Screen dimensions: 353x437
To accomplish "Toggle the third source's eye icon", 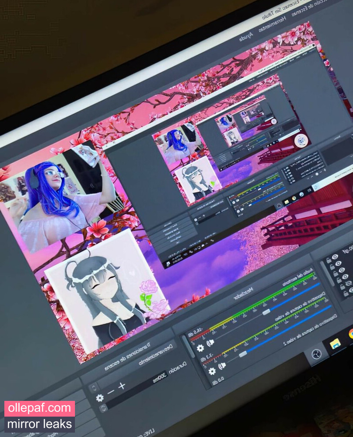I will click(x=342, y=270).
